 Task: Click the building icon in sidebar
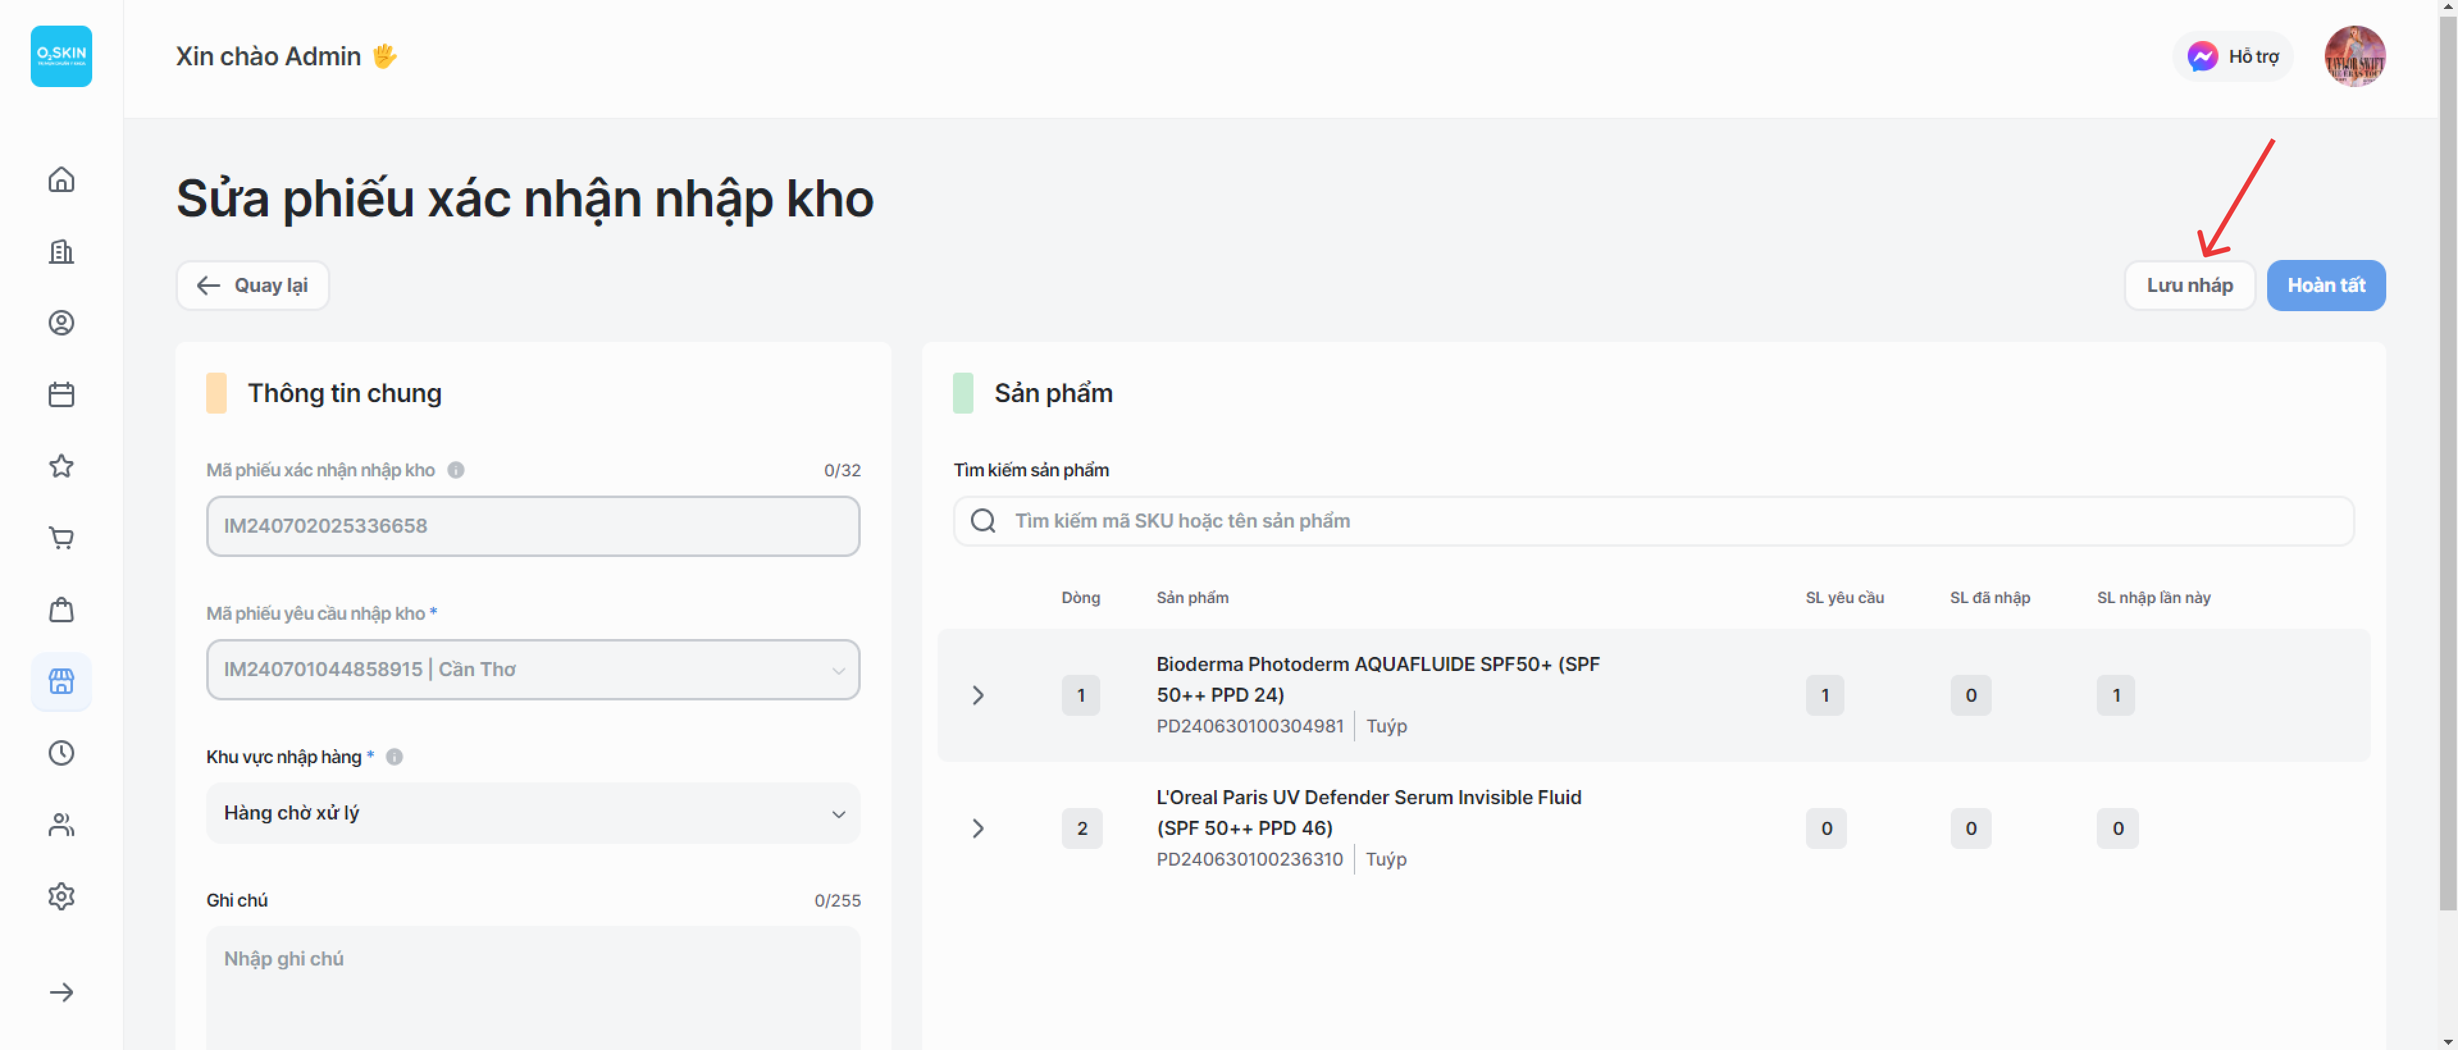click(x=61, y=252)
